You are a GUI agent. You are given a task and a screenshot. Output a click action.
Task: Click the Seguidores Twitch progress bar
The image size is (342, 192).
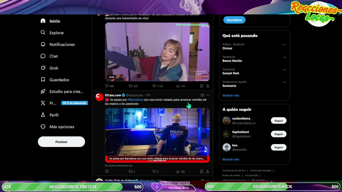point(73,187)
